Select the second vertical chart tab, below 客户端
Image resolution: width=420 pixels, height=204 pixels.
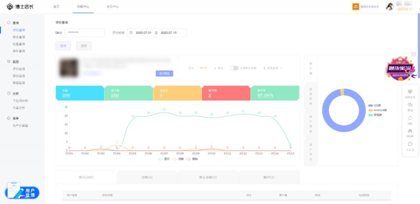click(311, 96)
